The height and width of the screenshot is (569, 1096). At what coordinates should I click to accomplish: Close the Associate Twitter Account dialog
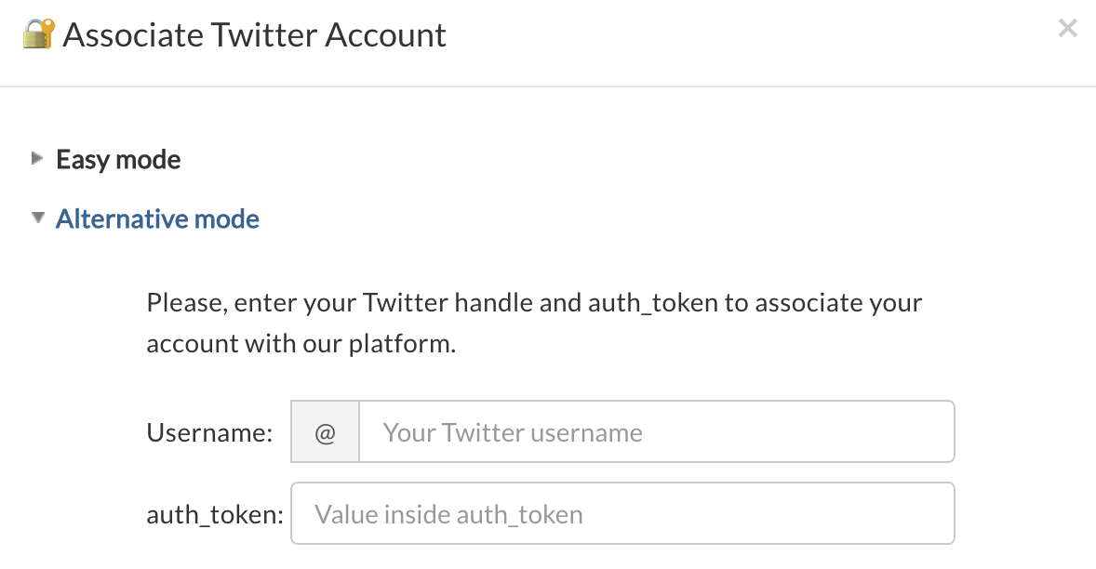[1067, 28]
